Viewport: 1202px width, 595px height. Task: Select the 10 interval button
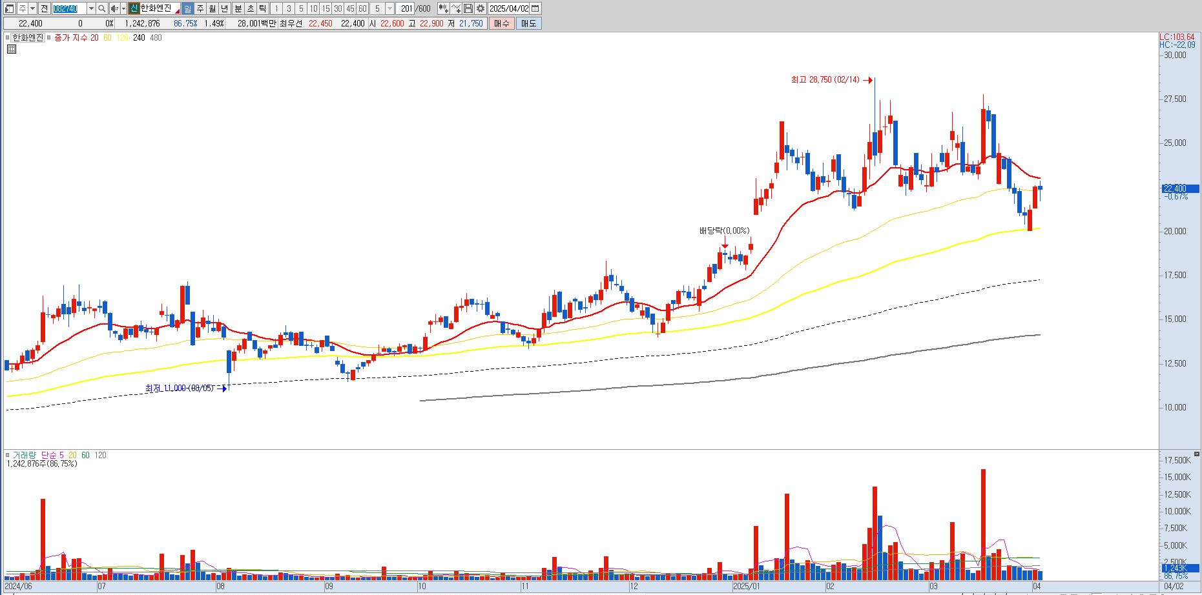tap(313, 8)
